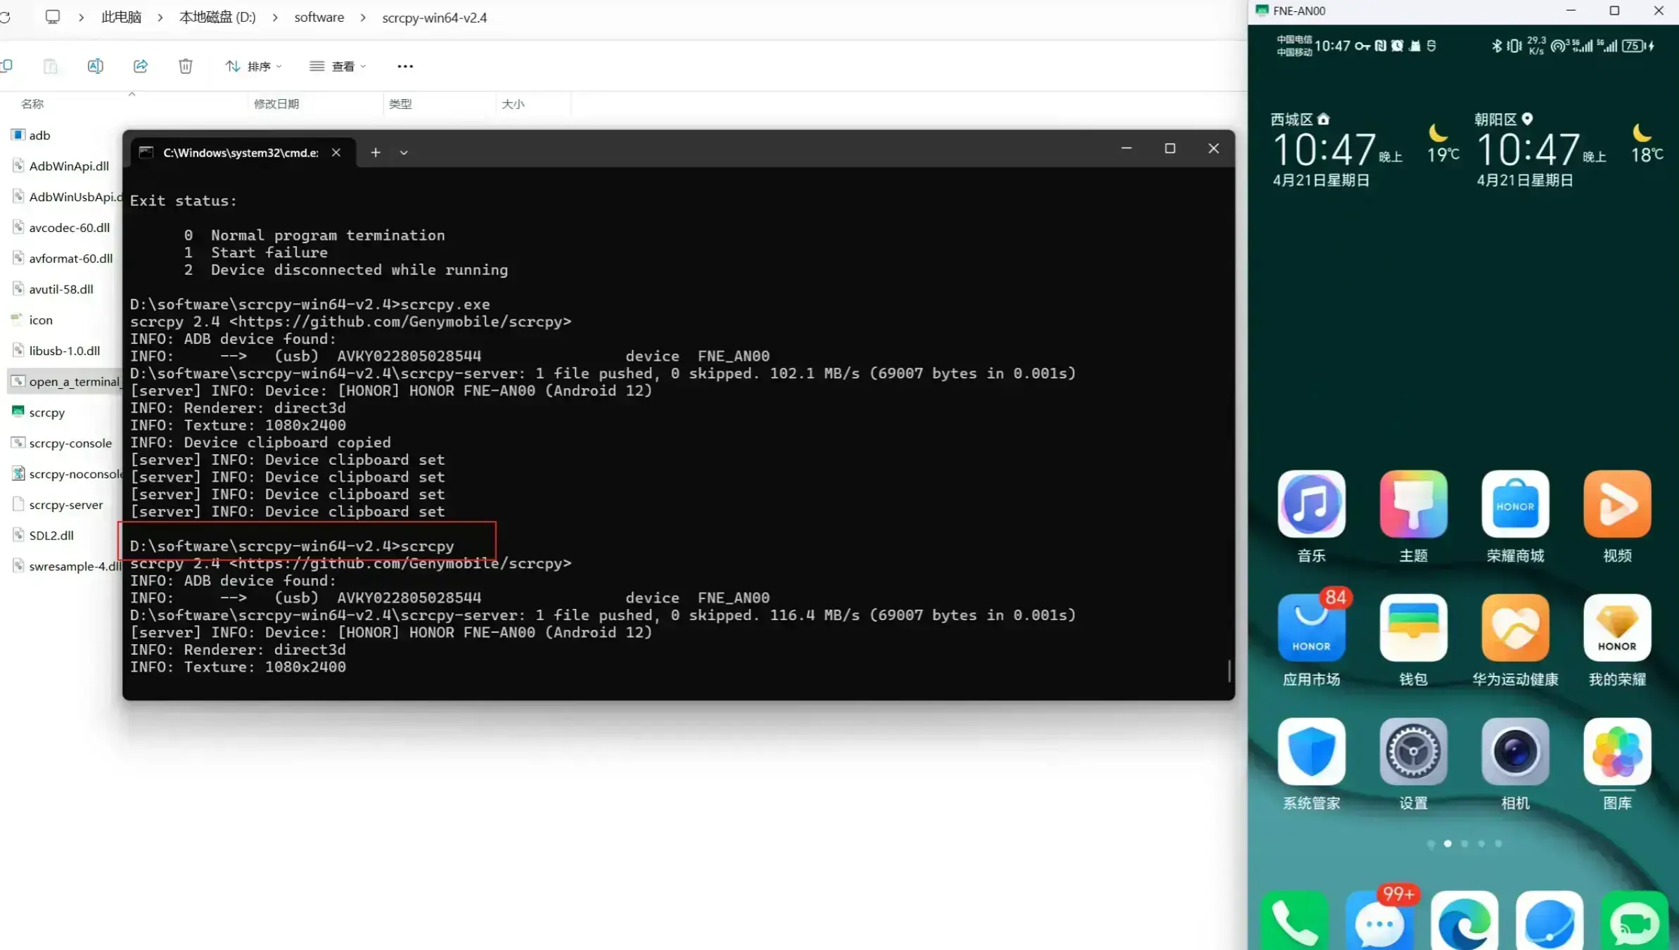The image size is (1679, 950).
Task: Tap the 朝阳区 weather clock widget
Action: coord(1569,150)
